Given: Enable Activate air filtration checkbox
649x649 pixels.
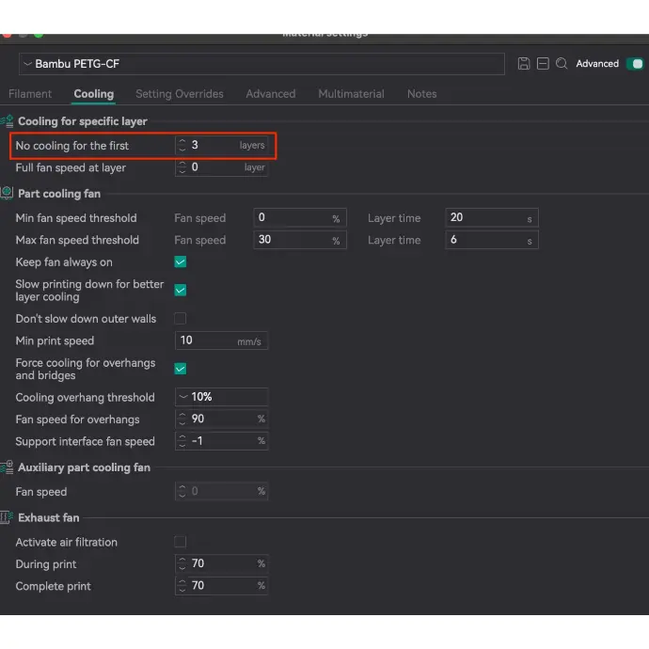Looking at the screenshot, I should pyautogui.click(x=181, y=543).
